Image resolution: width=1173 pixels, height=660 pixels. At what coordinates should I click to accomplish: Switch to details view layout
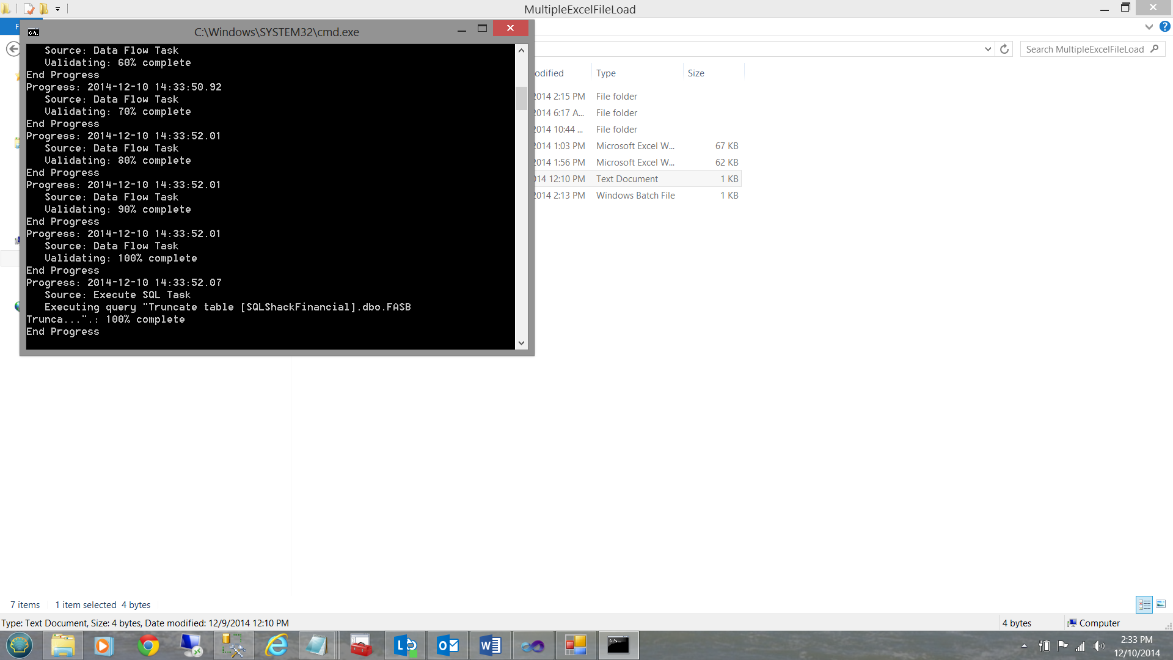pyautogui.click(x=1144, y=604)
